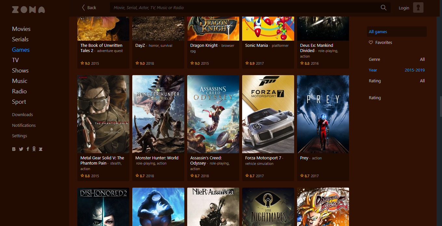Open the Radio section
The width and height of the screenshot is (442, 226).
pyautogui.click(x=19, y=91)
